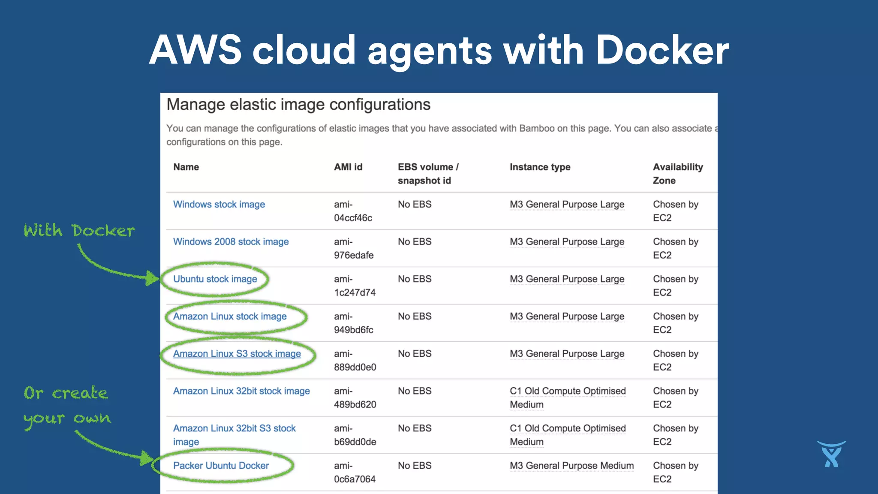Click No EBS in Packer Ubuntu Docker row
This screenshot has width=878, height=494.
[415, 466]
